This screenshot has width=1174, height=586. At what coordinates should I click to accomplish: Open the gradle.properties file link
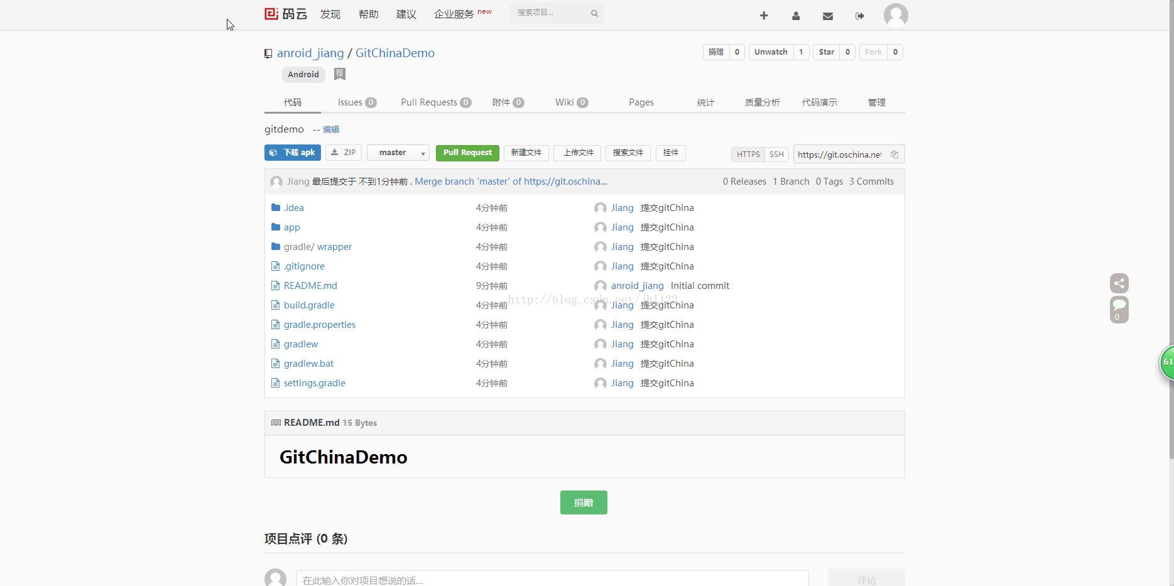tap(320, 325)
